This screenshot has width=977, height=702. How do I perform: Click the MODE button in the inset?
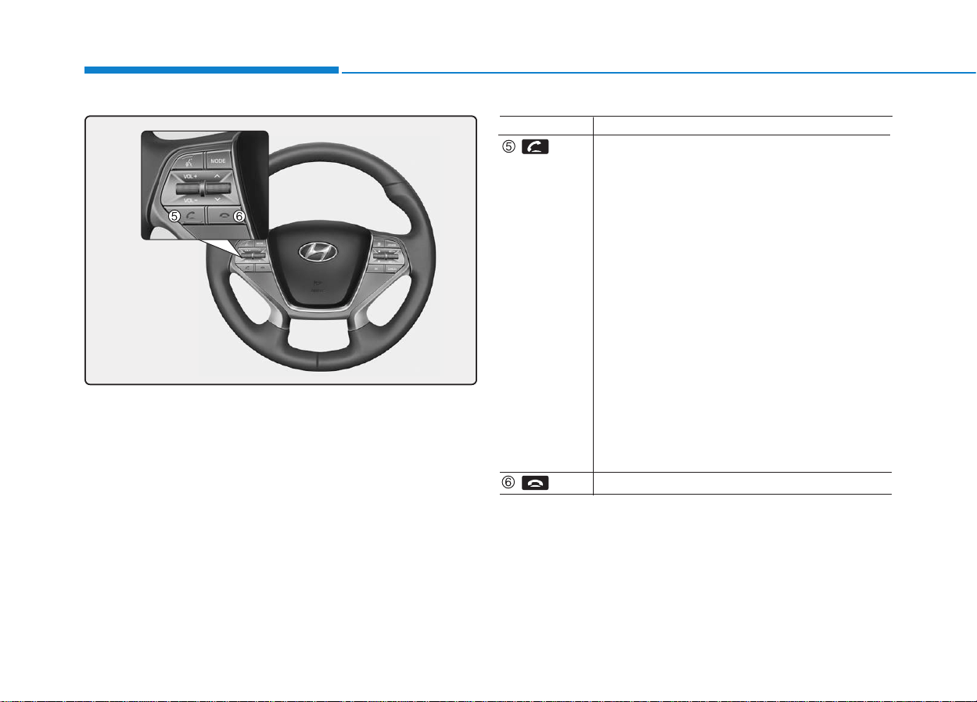click(x=218, y=160)
